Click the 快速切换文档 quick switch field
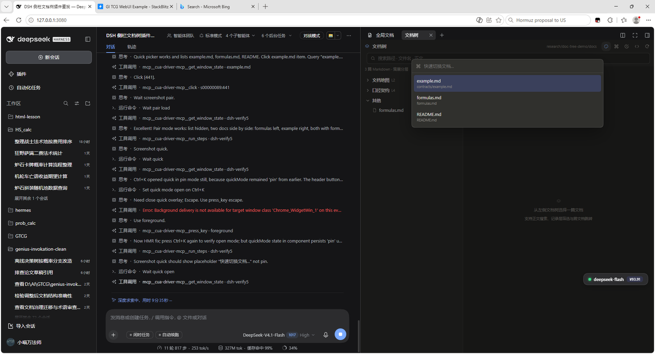Screen dimensions: 655x354 coord(507,66)
